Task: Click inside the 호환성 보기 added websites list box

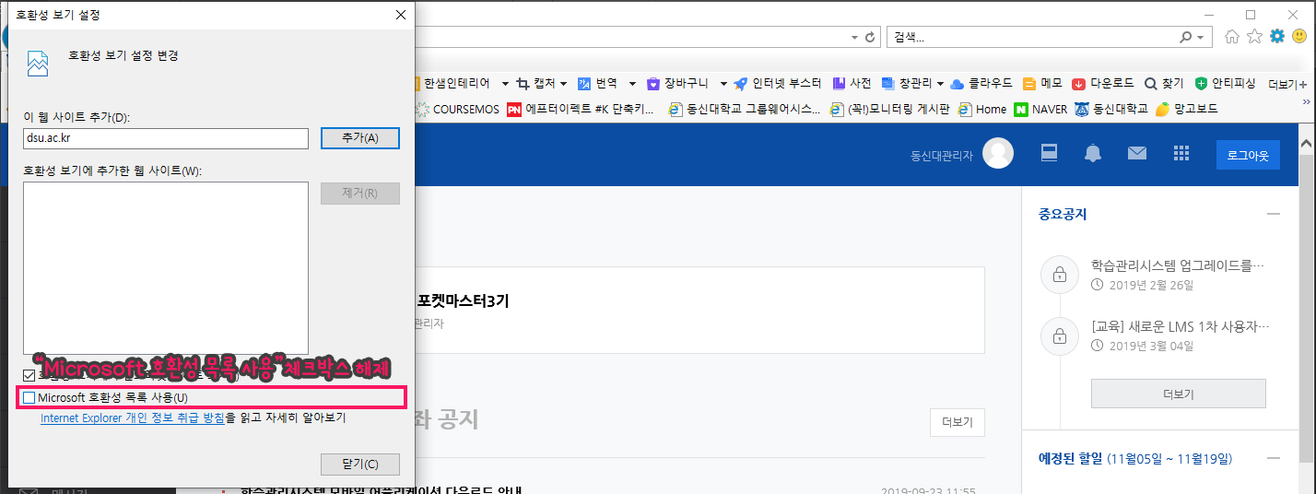Action: click(x=166, y=268)
